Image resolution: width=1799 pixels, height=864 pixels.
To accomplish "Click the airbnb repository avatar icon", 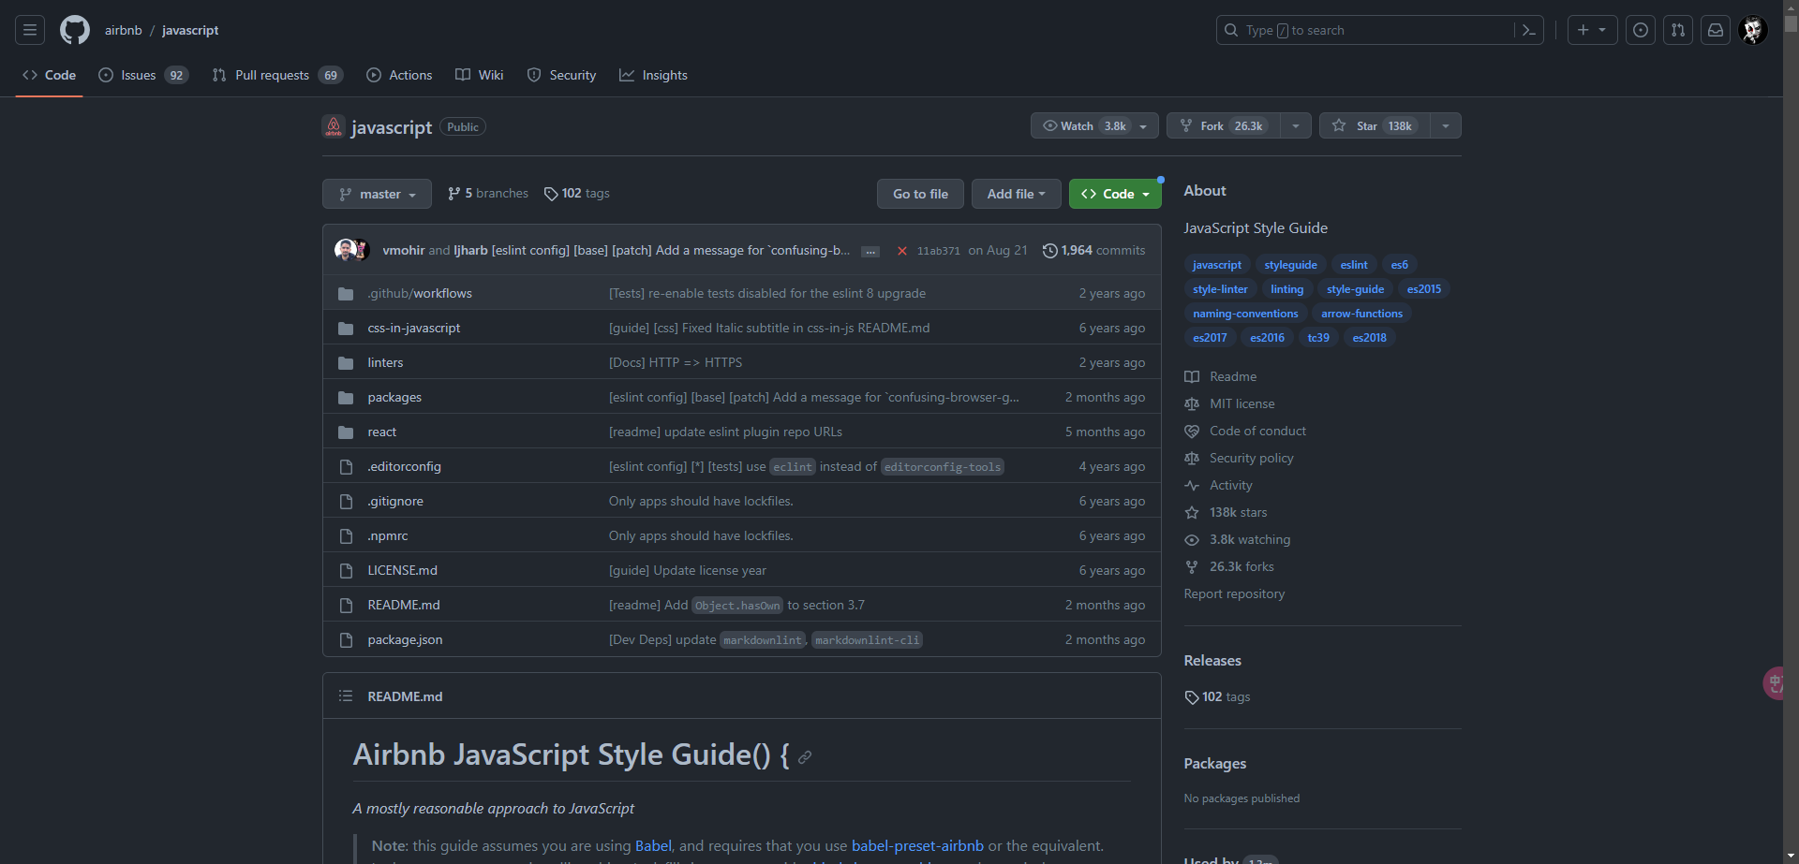I will (x=334, y=126).
